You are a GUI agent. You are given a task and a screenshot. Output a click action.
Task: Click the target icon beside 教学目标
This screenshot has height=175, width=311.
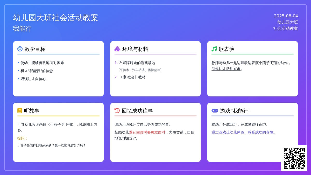pyautogui.click(x=20, y=49)
